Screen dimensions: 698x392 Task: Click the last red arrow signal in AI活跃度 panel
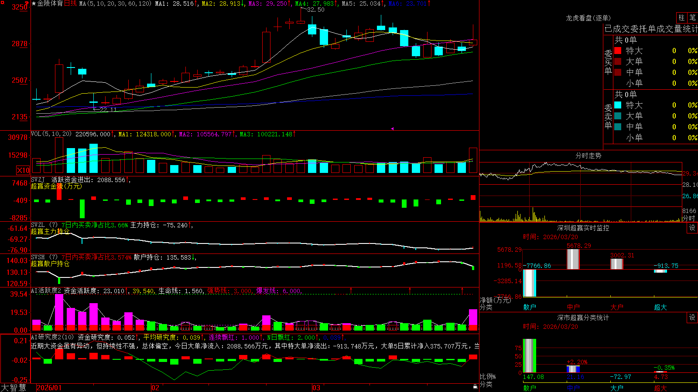462,290
